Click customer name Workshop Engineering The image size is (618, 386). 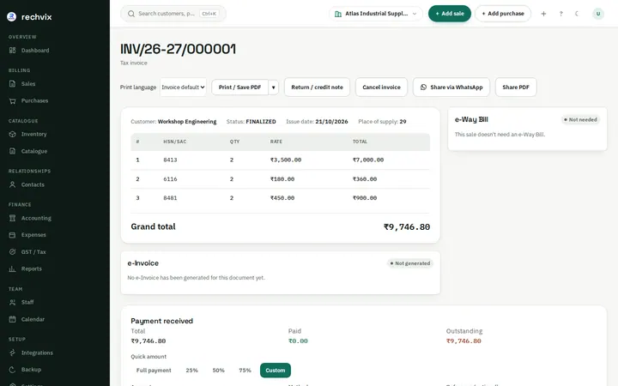pyautogui.click(x=187, y=122)
